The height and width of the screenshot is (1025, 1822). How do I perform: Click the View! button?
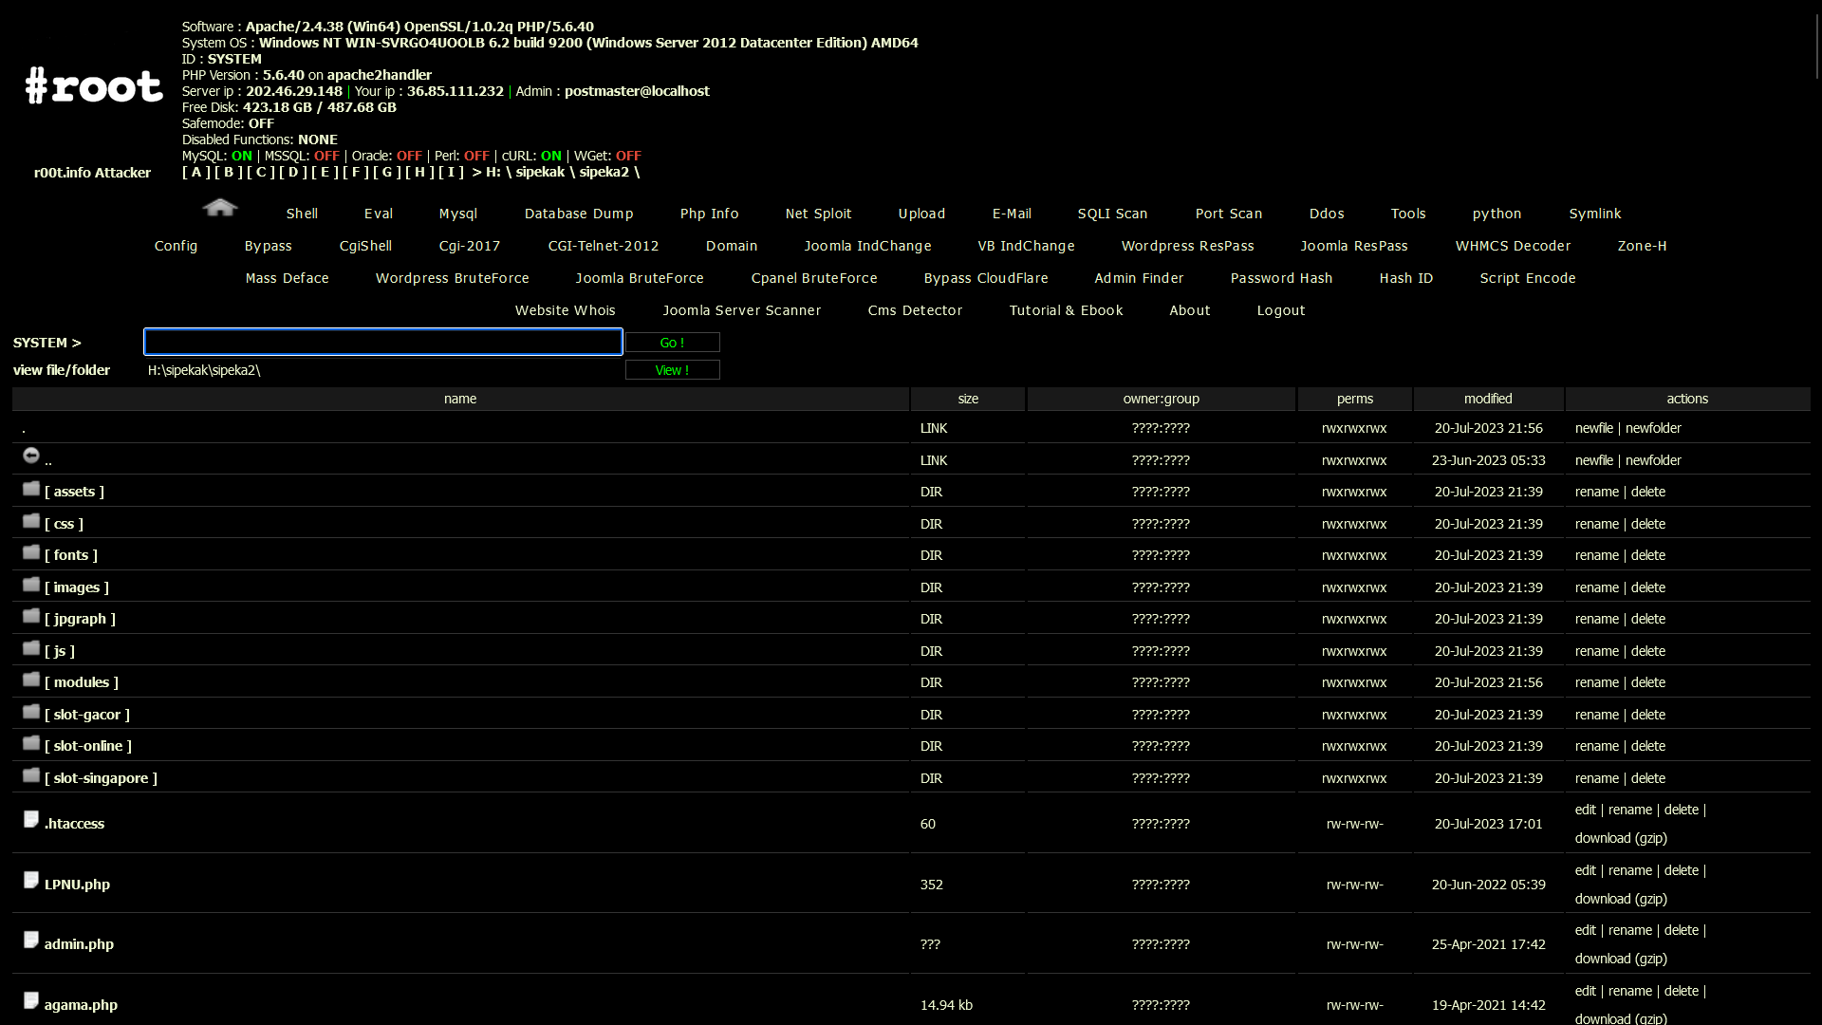pyautogui.click(x=672, y=370)
